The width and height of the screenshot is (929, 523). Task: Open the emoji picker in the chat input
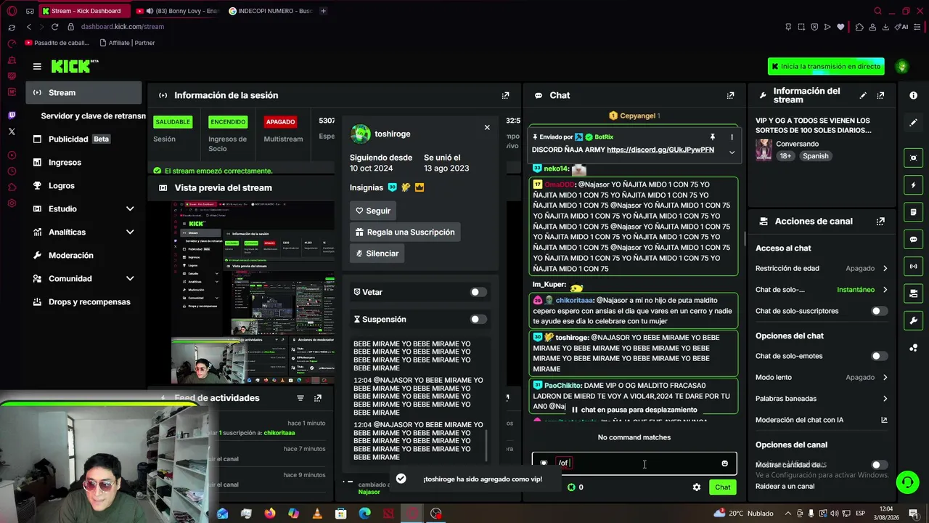(x=724, y=463)
